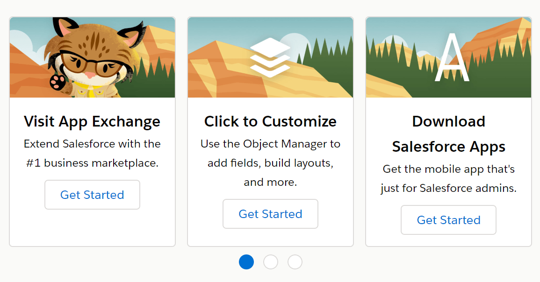
Task: Click Get Started on Download Salesforce Apps card
Action: pyautogui.click(x=448, y=220)
